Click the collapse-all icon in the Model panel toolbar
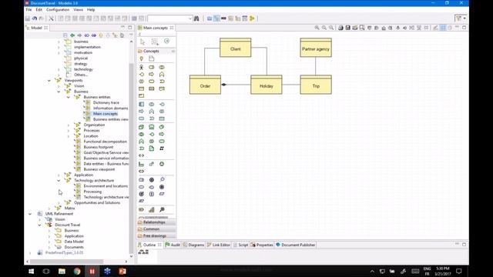Screen dimensions: 493x277 coord(65,35)
